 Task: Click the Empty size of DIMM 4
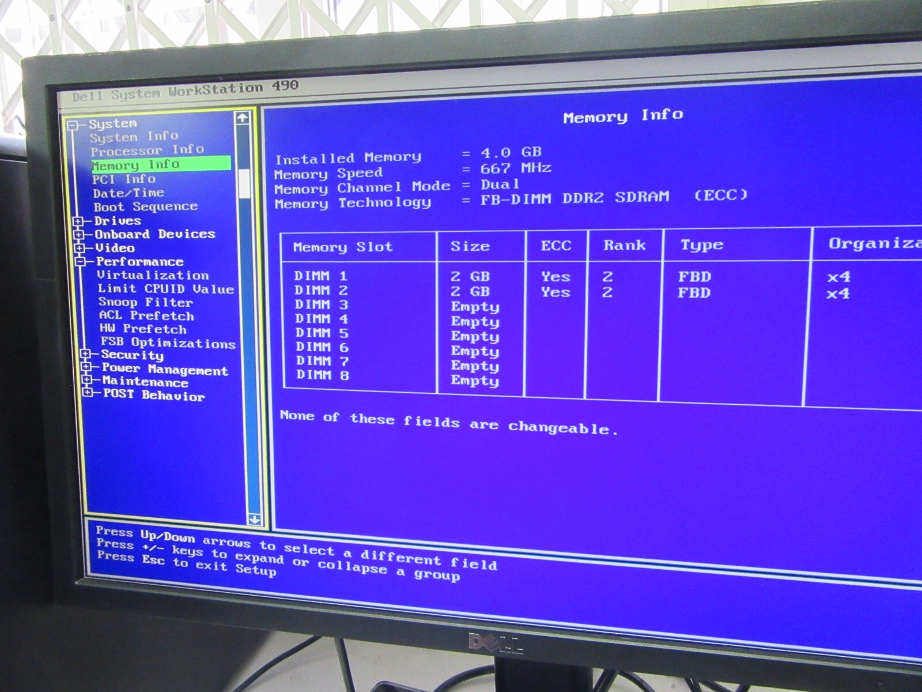pyautogui.click(x=475, y=322)
